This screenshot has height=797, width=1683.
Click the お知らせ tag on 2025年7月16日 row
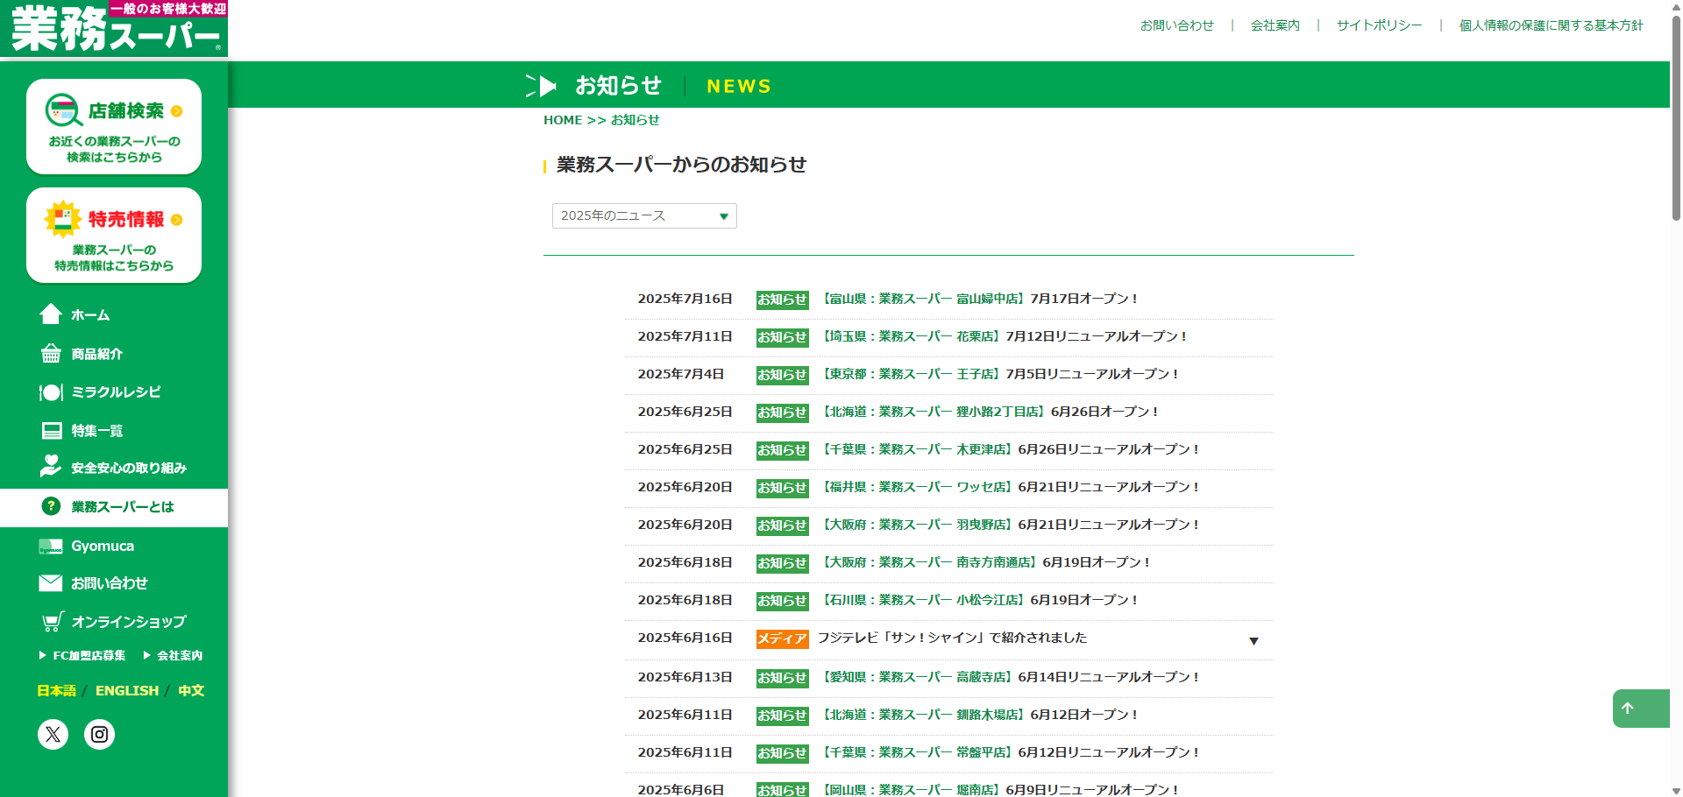(782, 300)
